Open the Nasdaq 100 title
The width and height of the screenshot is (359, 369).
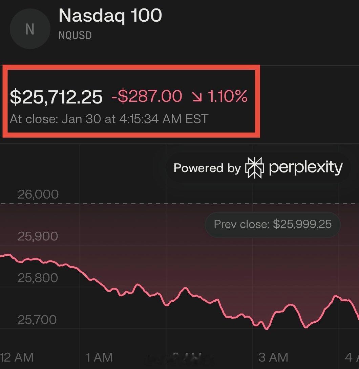(x=110, y=16)
